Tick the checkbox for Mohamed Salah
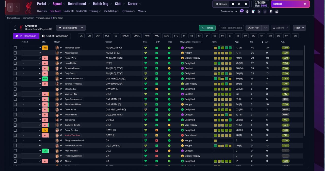 click(15, 48)
